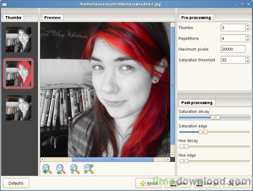The image size is (253, 191).
Task: Reset zoom to normal size icon
Action: pyautogui.click(x=75, y=169)
